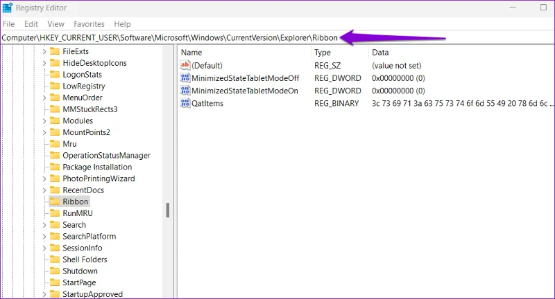Image resolution: width=555 pixels, height=299 pixels.
Task: Open the File menu
Action: pyautogui.click(x=8, y=24)
